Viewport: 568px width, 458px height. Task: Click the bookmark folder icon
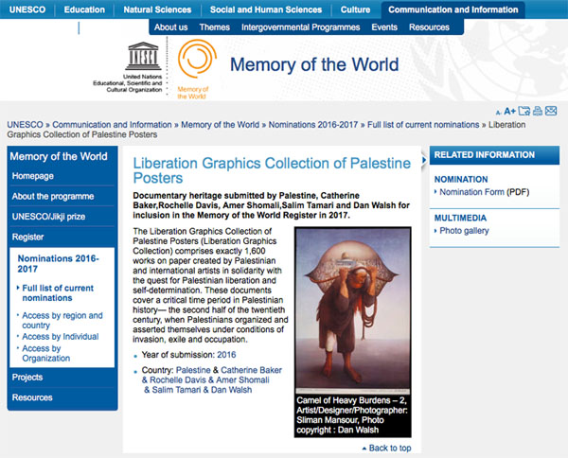coord(524,111)
